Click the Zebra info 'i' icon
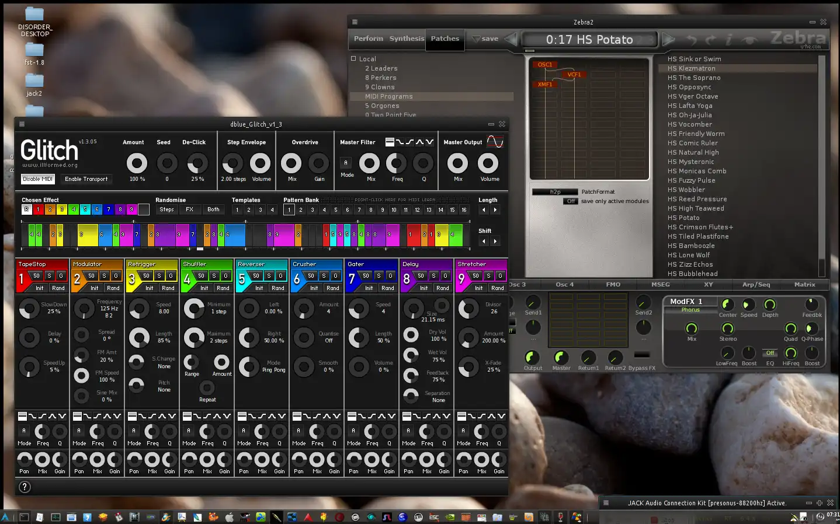The width and height of the screenshot is (840, 524). pyautogui.click(x=728, y=40)
